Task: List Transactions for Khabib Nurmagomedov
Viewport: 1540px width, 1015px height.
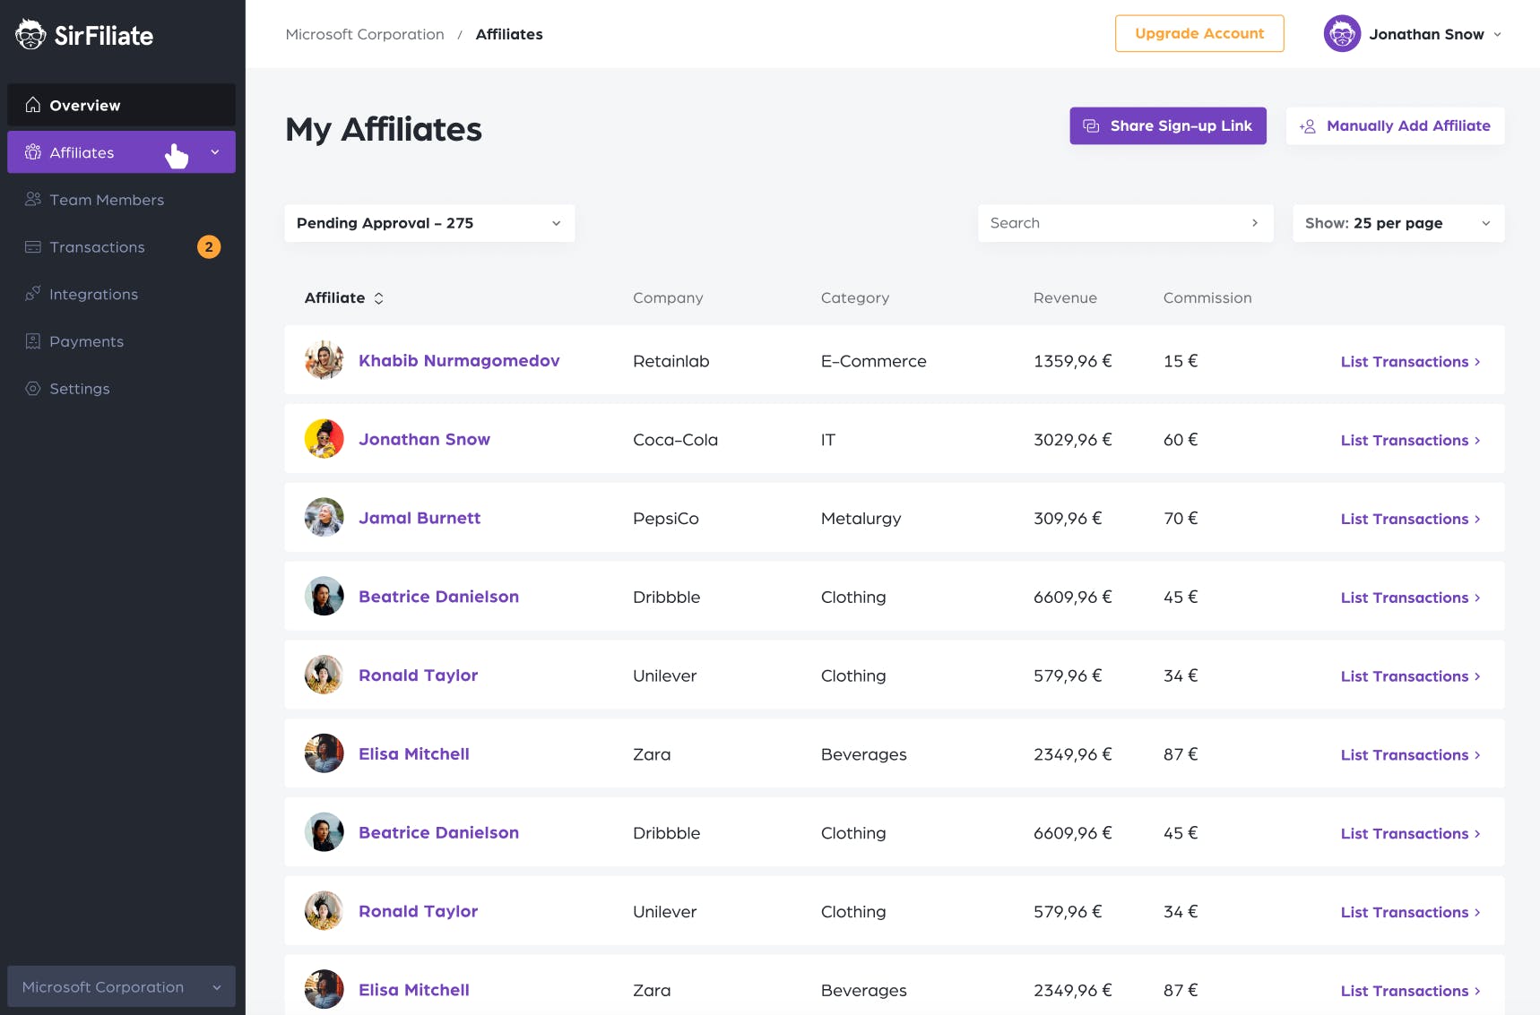Action: (x=1411, y=361)
